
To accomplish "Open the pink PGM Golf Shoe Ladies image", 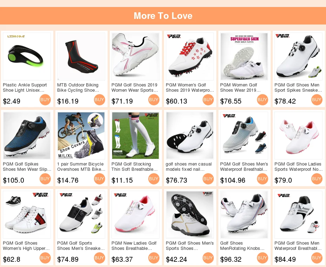I will pyautogui.click(x=298, y=135).
